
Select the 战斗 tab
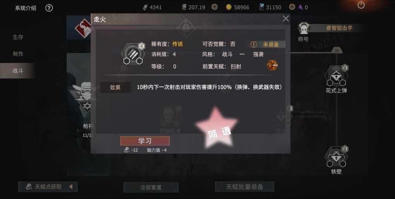17,71
